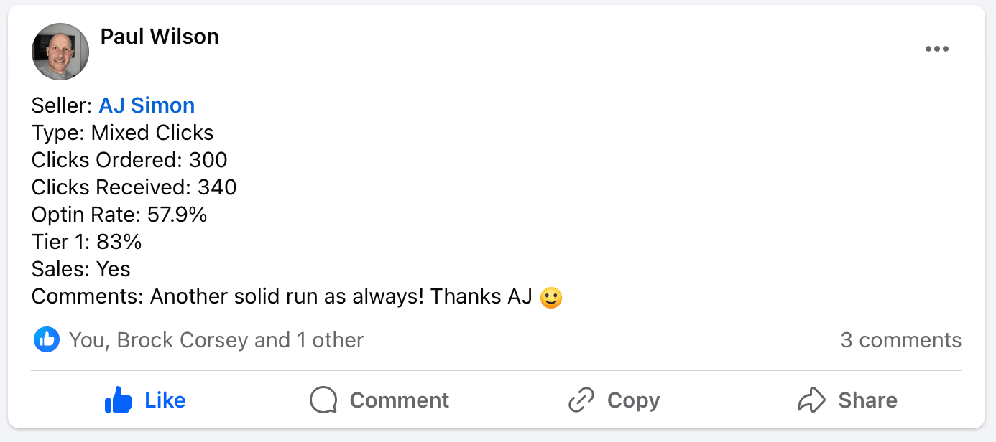Image resolution: width=996 pixels, height=442 pixels.
Task: Click Paul Wilson's profile picture
Action: (60, 52)
